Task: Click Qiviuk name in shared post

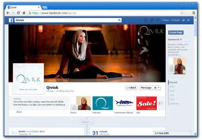Action: point(22,132)
